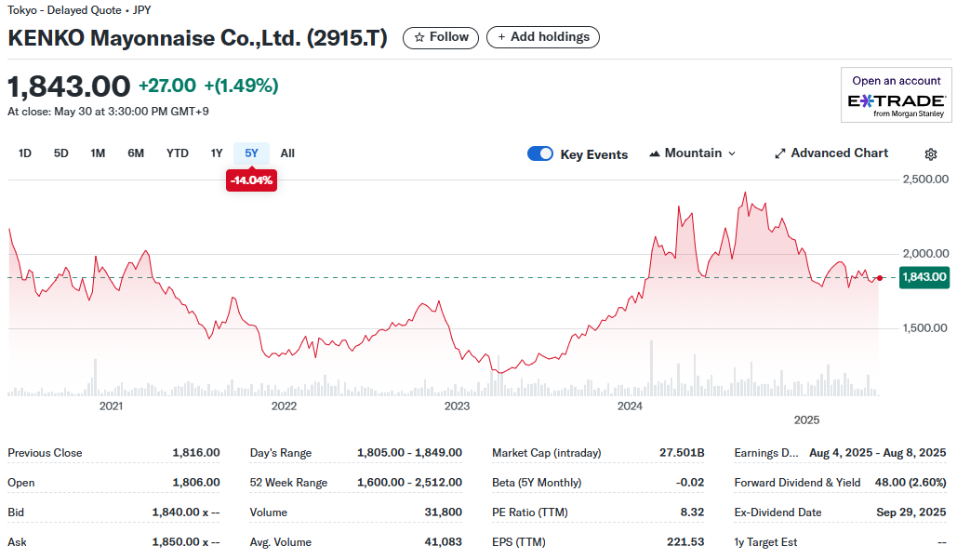The image size is (957, 559).
Task: Switch to the 6M range
Action: click(x=136, y=153)
